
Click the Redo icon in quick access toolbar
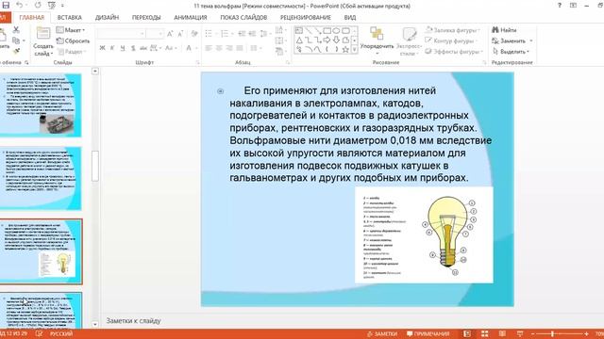tap(38, 6)
